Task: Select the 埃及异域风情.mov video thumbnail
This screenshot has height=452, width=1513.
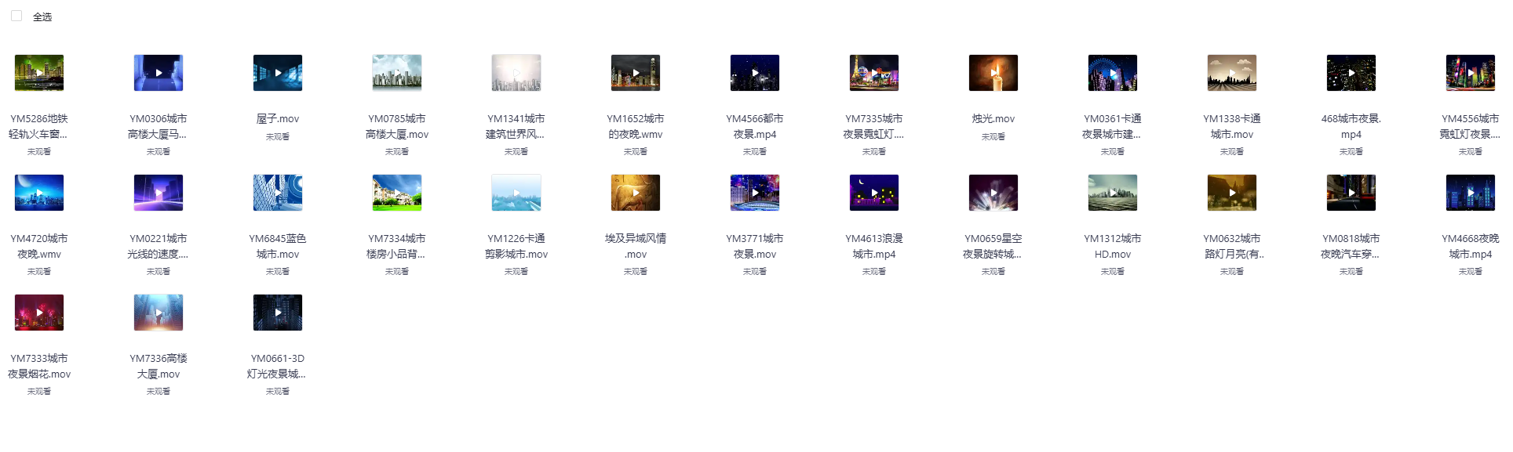Action: (x=636, y=193)
